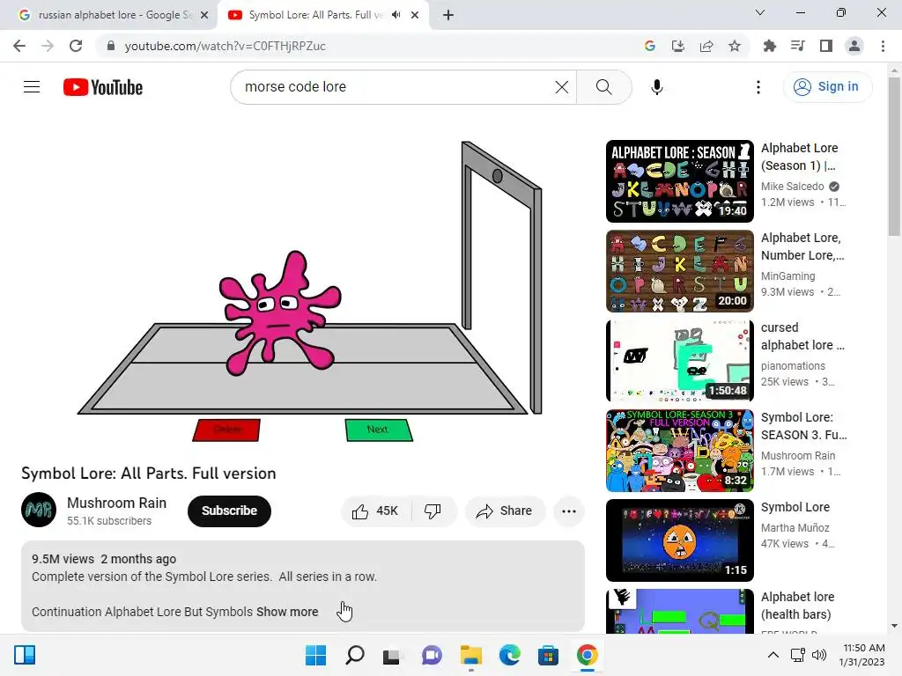Open clock showing 11:50 AM
The width and height of the screenshot is (902, 676).
[x=861, y=655]
